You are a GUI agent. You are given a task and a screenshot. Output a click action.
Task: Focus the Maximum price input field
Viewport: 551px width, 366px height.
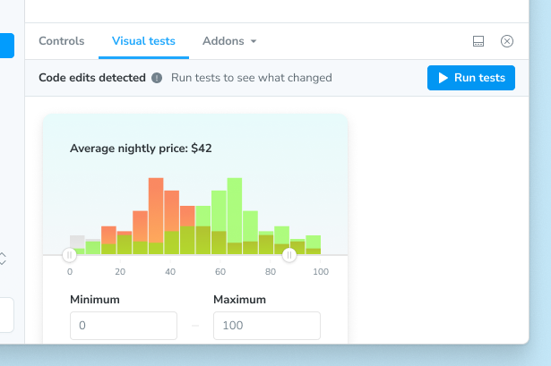(267, 326)
